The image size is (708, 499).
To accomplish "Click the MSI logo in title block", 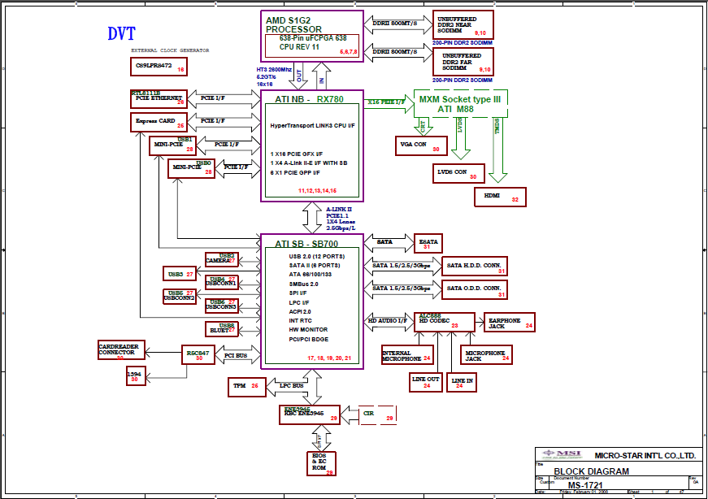I will click(x=562, y=453).
